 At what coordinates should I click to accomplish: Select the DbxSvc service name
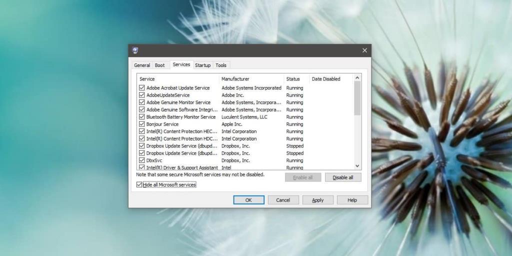pos(154,160)
